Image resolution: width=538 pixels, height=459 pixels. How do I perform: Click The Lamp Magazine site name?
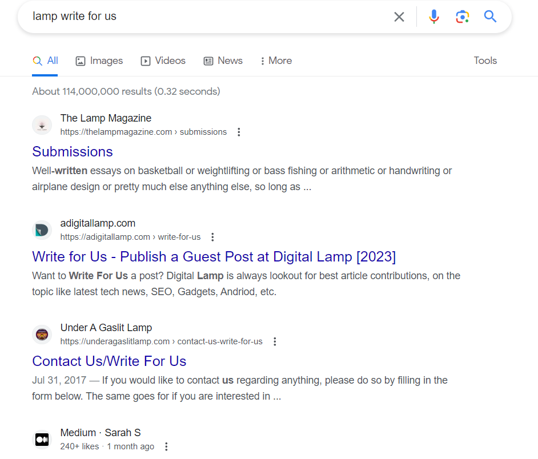(106, 118)
